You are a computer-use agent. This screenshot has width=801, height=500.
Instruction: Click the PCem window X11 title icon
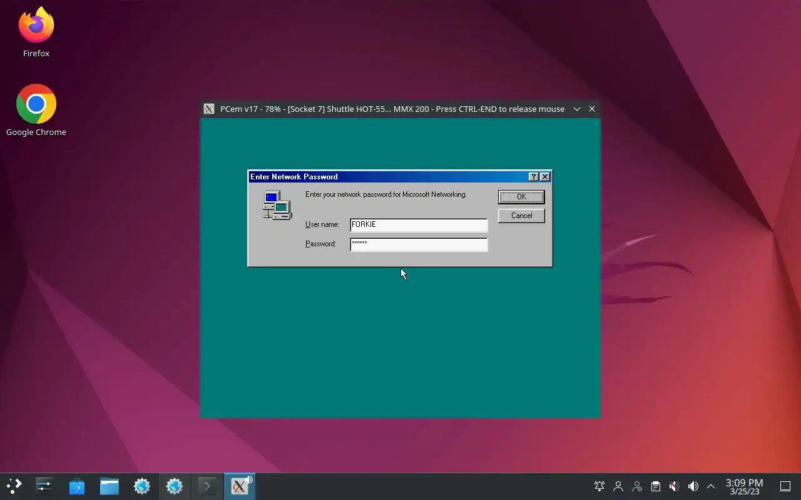210,109
